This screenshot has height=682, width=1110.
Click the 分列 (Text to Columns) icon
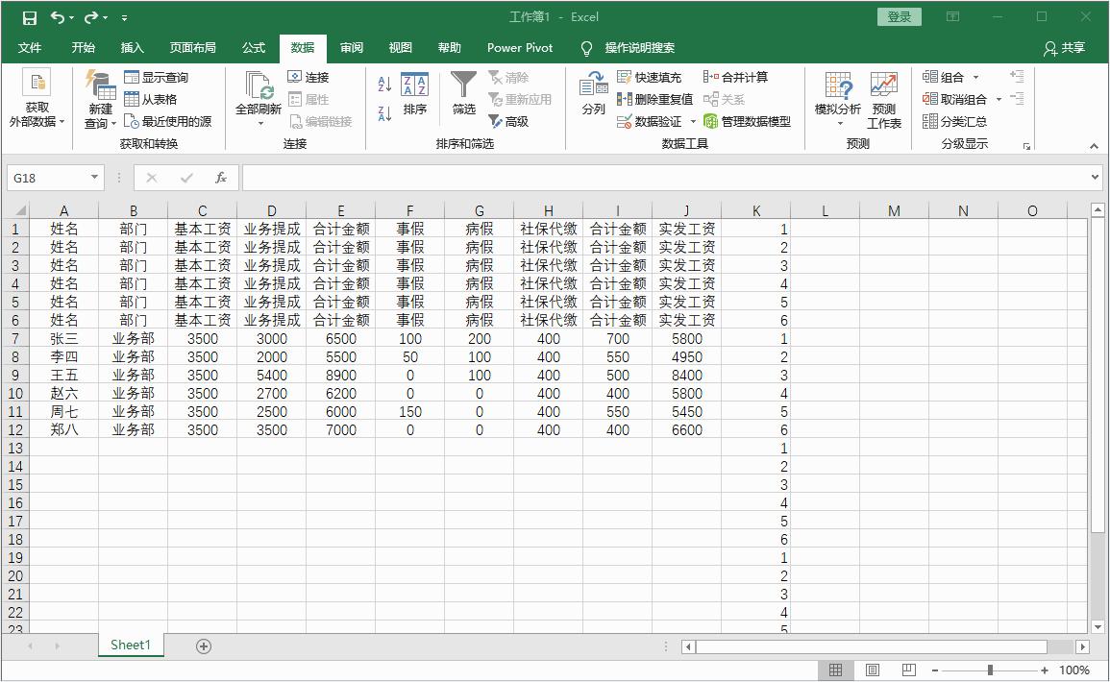click(x=593, y=96)
